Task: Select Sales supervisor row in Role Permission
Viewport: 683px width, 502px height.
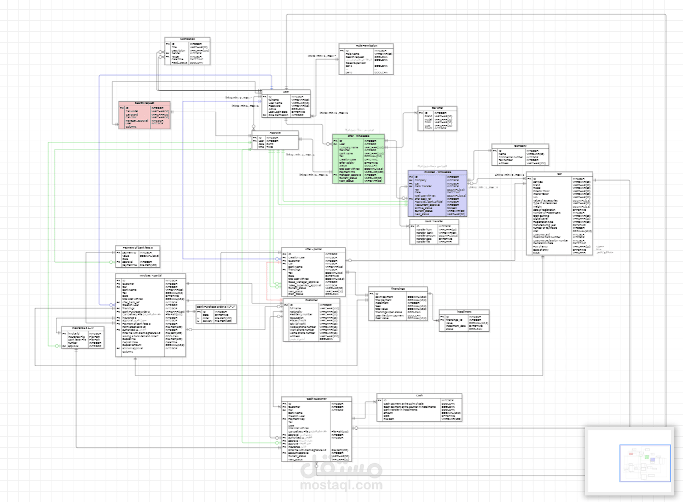Action: (366, 63)
